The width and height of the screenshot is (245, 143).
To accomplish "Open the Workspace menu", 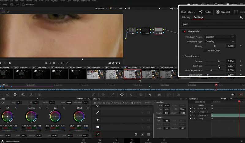I will [85, 1].
